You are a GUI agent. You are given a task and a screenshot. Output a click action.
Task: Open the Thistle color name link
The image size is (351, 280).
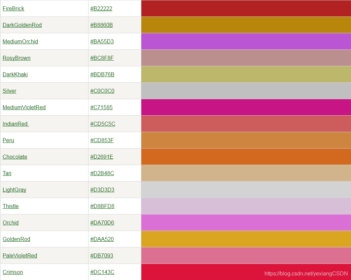point(10,206)
